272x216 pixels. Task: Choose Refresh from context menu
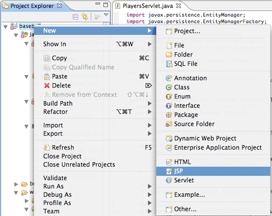95,147
